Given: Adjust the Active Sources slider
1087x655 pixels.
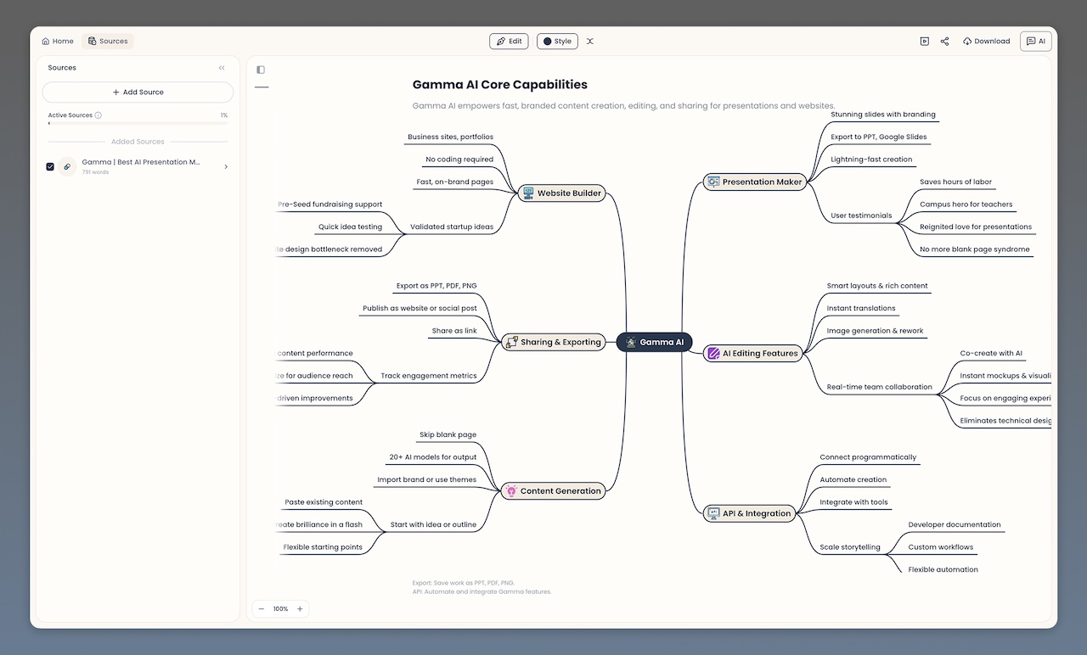Looking at the screenshot, I should coord(51,125).
